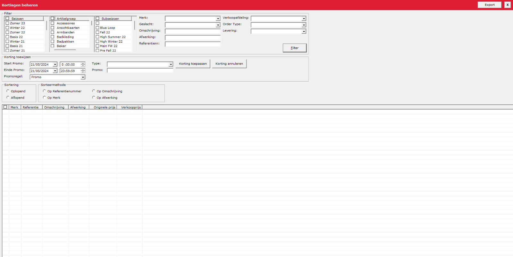This screenshot has height=257, width=513.
Task: Click the Artikelgroep horizontal scrollbar thumb
Action: 65,50
